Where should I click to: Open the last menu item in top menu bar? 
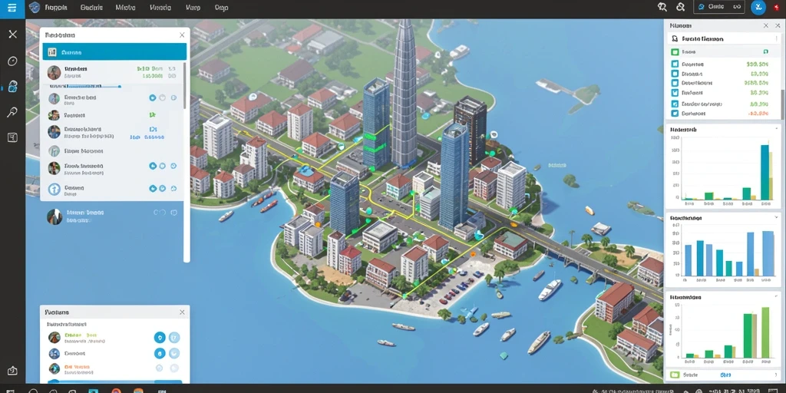pos(221,8)
